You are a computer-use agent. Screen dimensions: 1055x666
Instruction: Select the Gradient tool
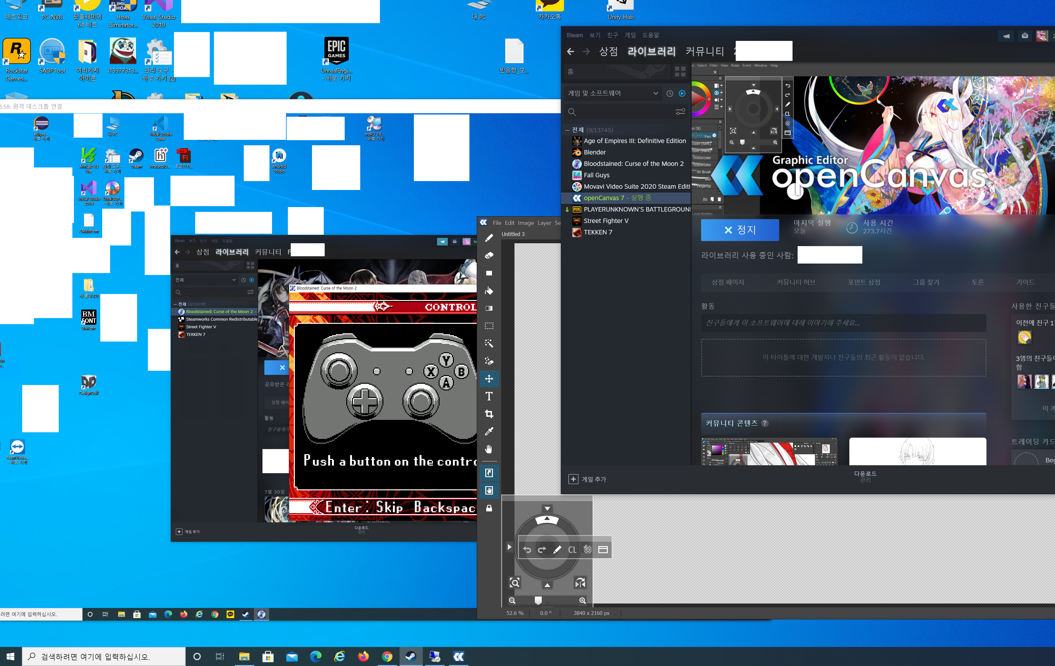[x=489, y=308]
